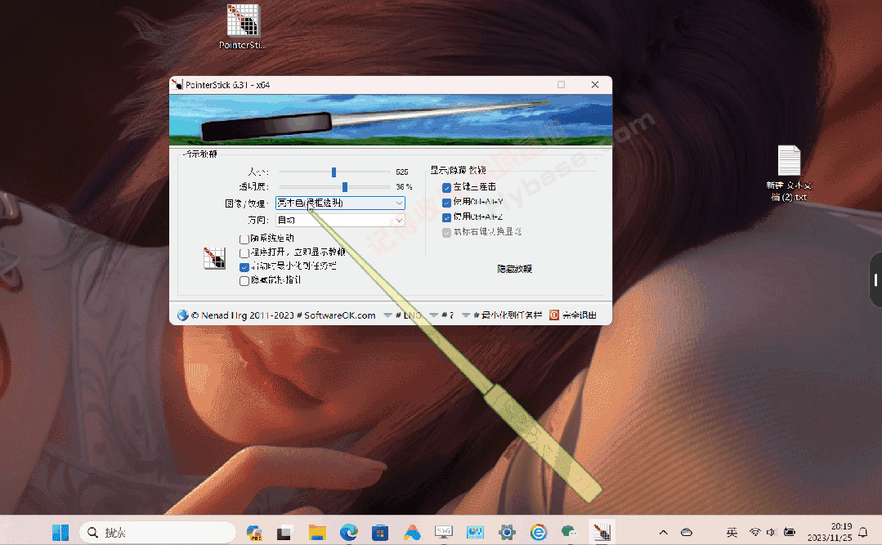Open File Explorer from the taskbar
882x545 pixels.
(317, 532)
